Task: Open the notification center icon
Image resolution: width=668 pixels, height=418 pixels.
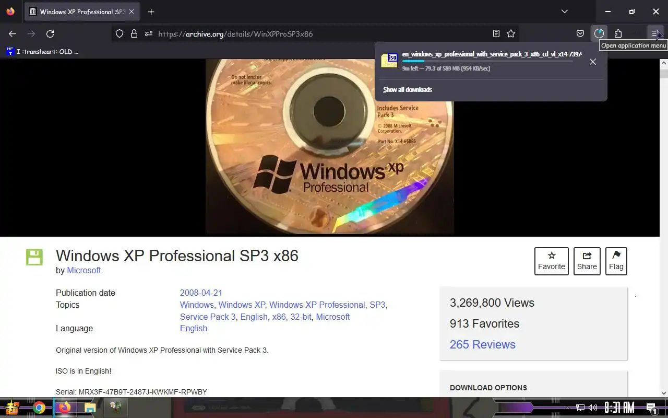Action: point(651,408)
